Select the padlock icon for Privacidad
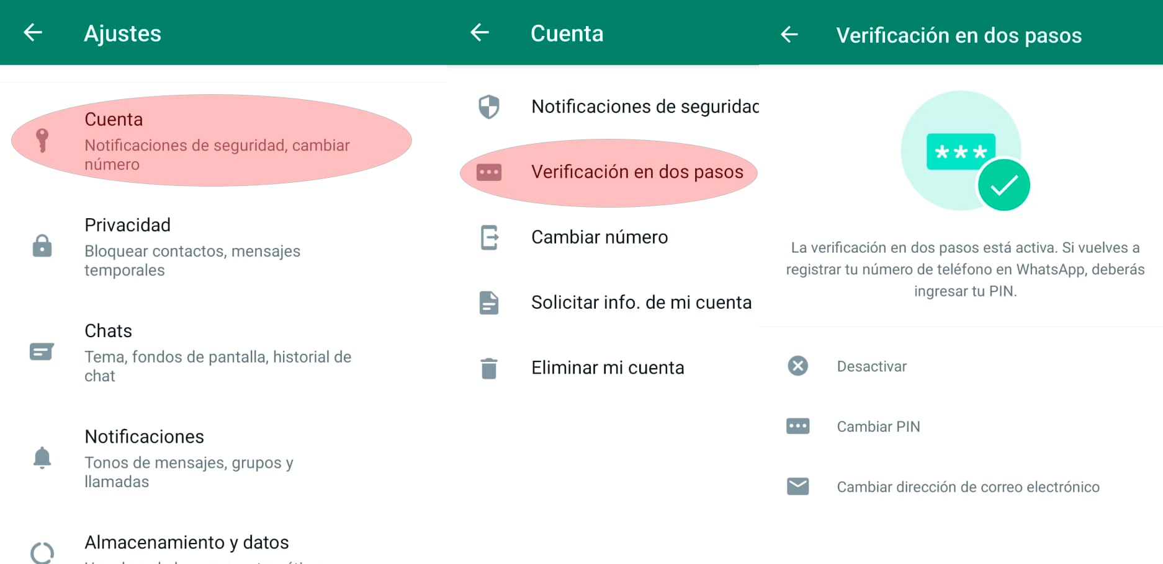Viewport: 1163px width, 564px height. point(41,246)
